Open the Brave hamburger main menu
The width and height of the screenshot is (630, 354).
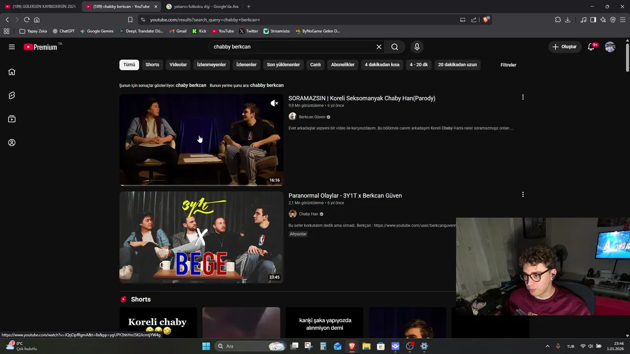[x=623, y=20]
